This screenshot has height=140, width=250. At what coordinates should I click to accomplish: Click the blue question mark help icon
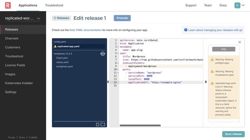tap(186, 30)
